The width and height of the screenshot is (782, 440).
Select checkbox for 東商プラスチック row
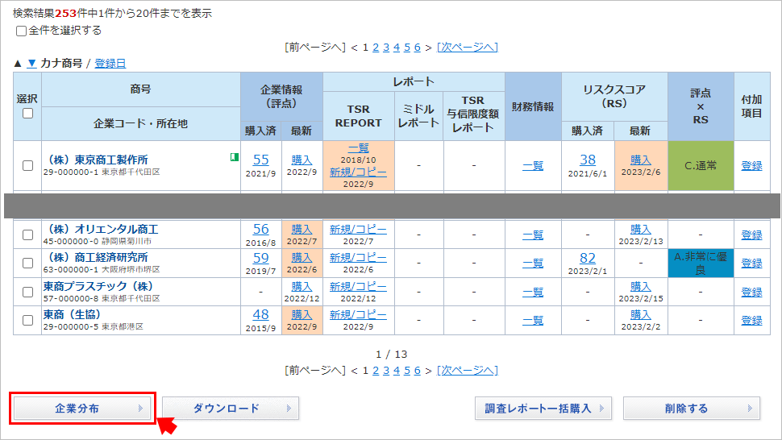(28, 292)
